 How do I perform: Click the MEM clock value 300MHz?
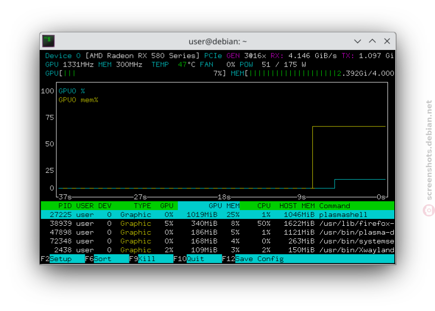click(129, 65)
